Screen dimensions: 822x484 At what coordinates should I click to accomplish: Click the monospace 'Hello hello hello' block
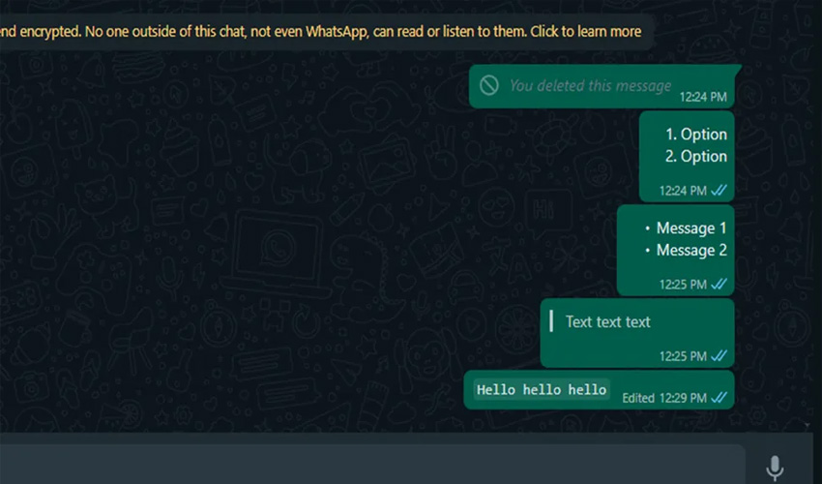coord(542,389)
